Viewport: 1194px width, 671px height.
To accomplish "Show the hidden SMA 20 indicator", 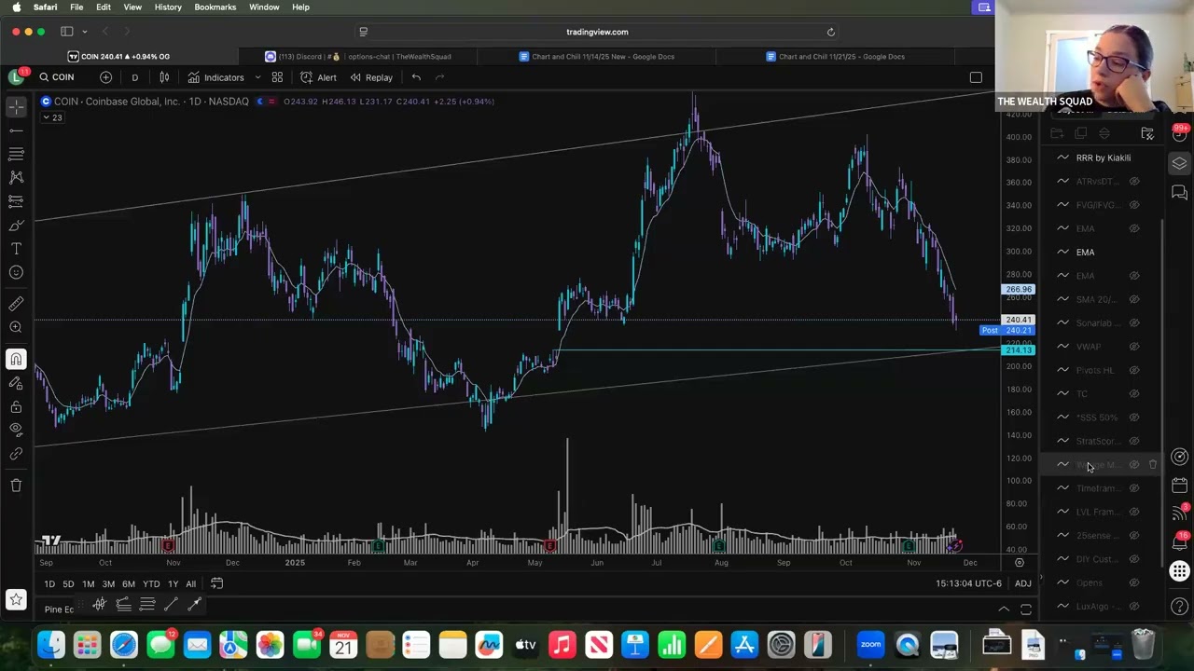I will 1134,299.
